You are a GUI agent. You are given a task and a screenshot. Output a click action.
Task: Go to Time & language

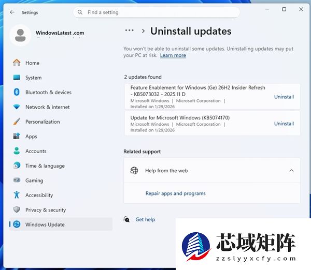pyautogui.click(x=61, y=166)
